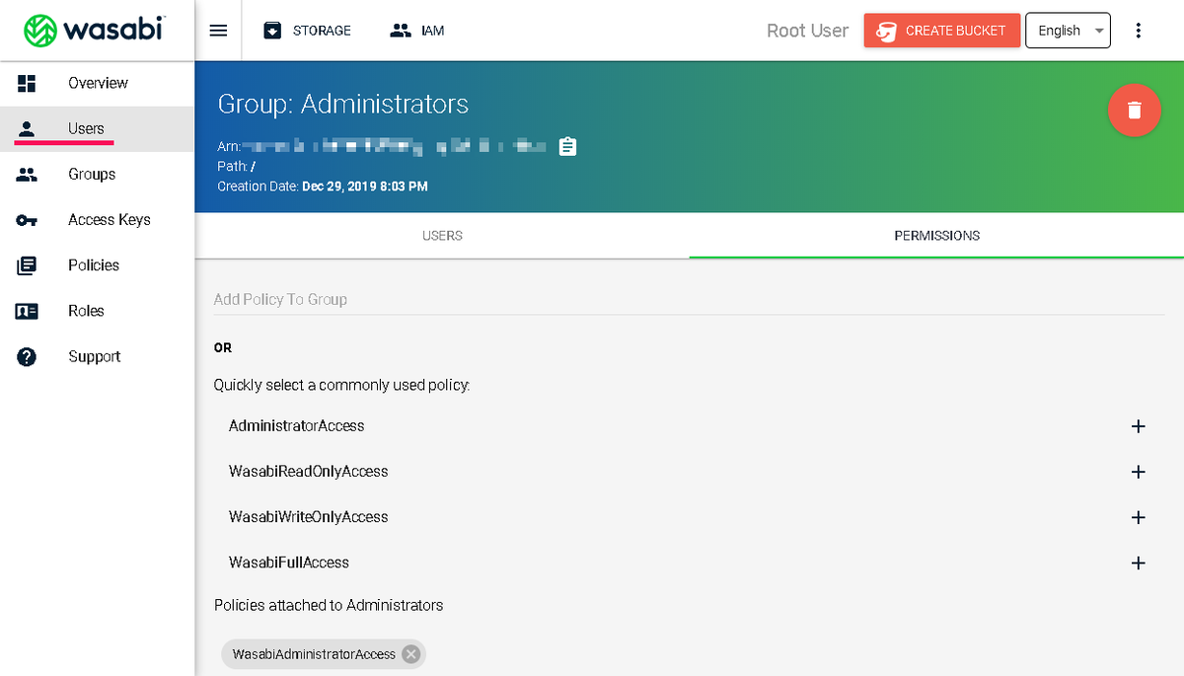The width and height of the screenshot is (1184, 676).
Task: Go to Overview in sidebar
Action: (98, 83)
